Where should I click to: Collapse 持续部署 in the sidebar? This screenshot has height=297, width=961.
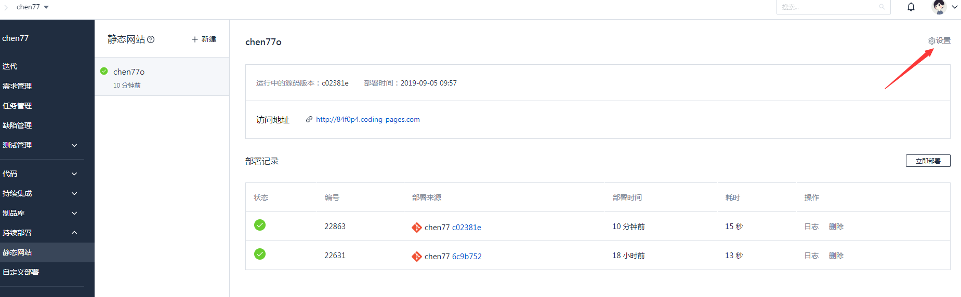(74, 233)
